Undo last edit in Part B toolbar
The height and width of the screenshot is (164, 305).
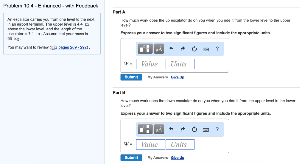(x=171, y=129)
